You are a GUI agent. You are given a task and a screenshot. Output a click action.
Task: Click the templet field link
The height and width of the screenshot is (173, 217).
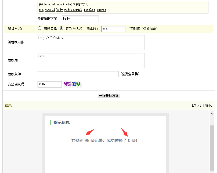[89, 10]
